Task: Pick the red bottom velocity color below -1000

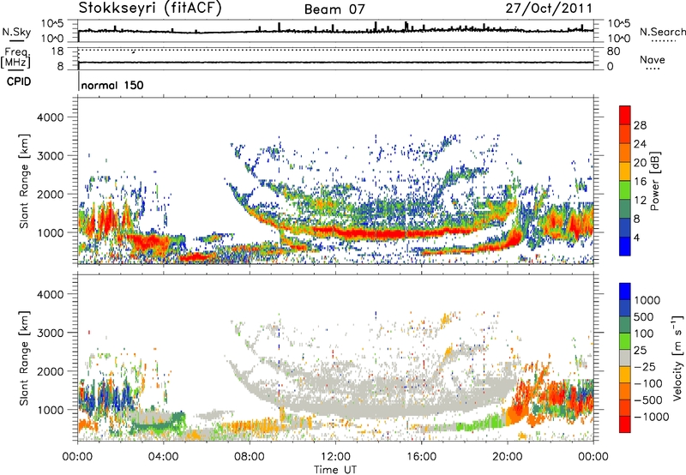Action: click(625, 424)
